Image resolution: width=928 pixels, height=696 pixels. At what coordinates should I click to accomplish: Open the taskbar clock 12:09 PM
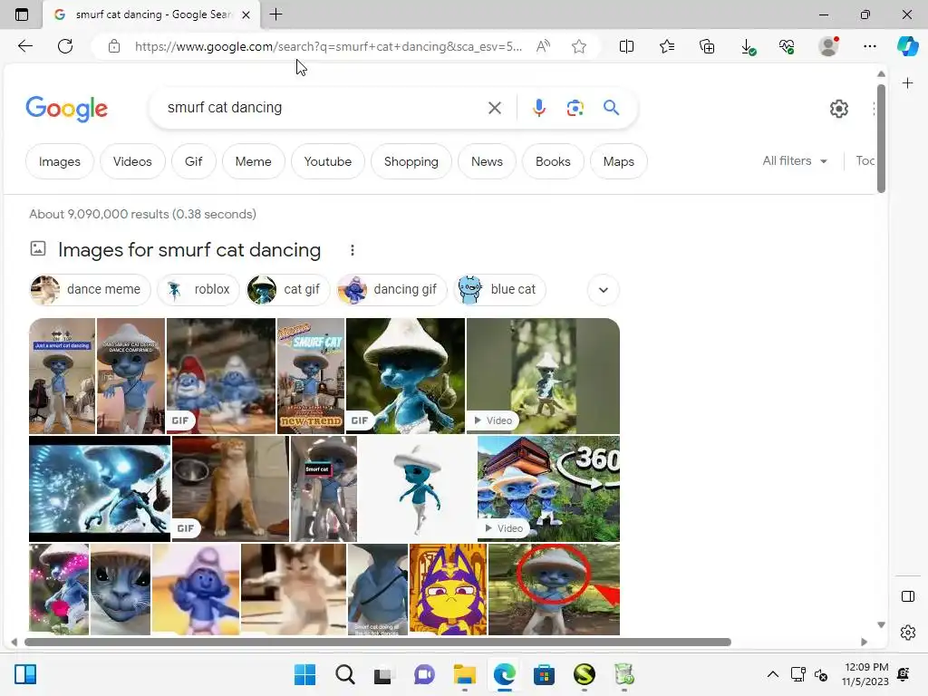(x=865, y=674)
